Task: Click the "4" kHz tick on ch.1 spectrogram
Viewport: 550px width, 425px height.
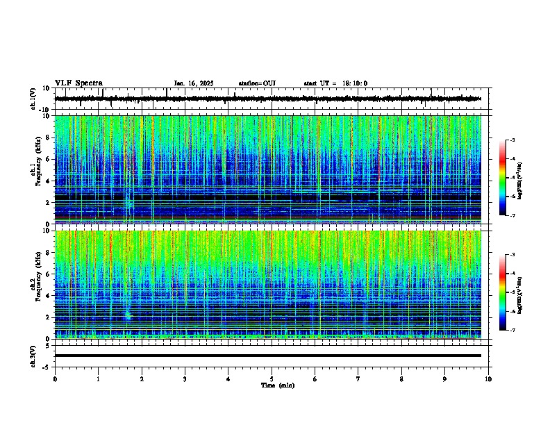Action: point(49,181)
